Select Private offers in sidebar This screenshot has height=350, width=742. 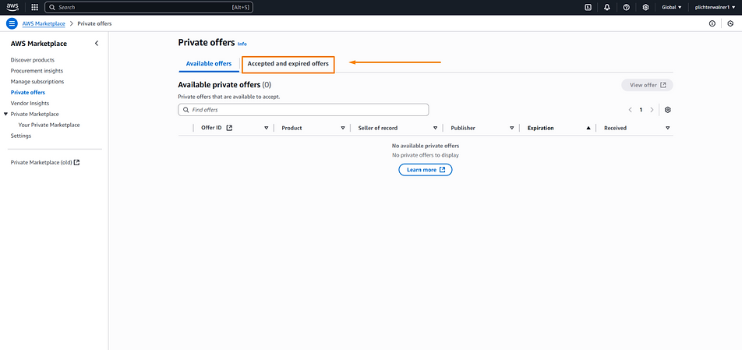click(x=28, y=93)
